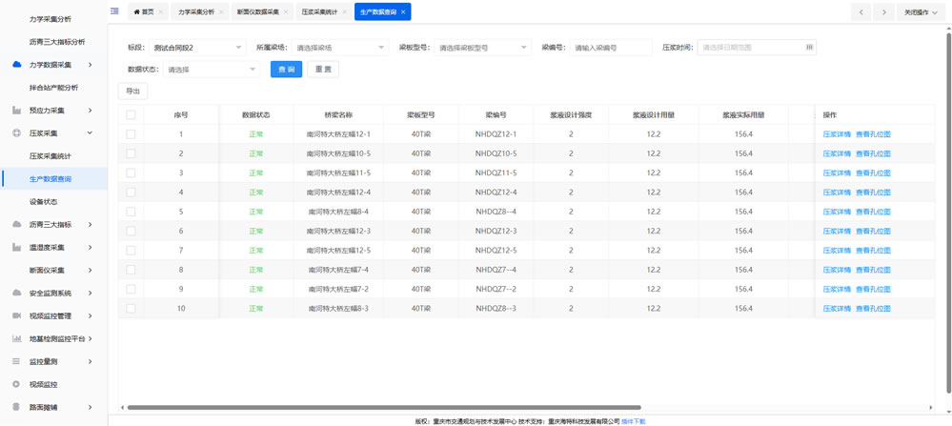Click the globe icon beside 压浆采集
Image resolution: width=952 pixels, height=426 pixels.
click(16, 133)
